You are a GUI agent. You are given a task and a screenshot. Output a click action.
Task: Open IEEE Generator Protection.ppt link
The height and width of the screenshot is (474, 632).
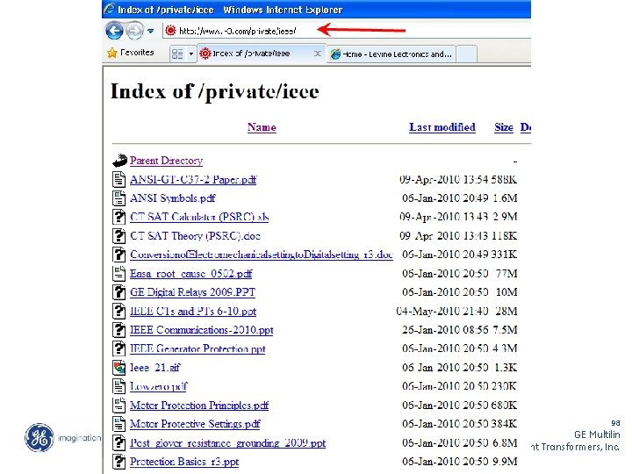click(197, 348)
